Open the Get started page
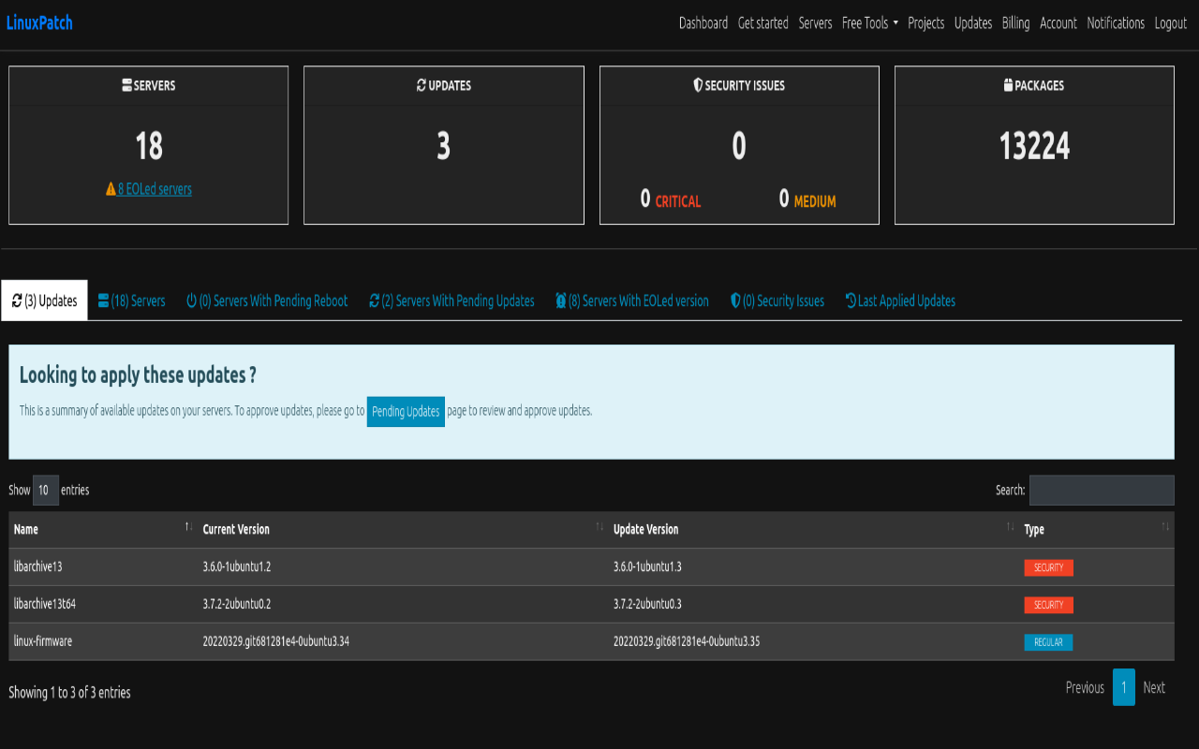This screenshot has width=1199, height=749. [x=763, y=23]
